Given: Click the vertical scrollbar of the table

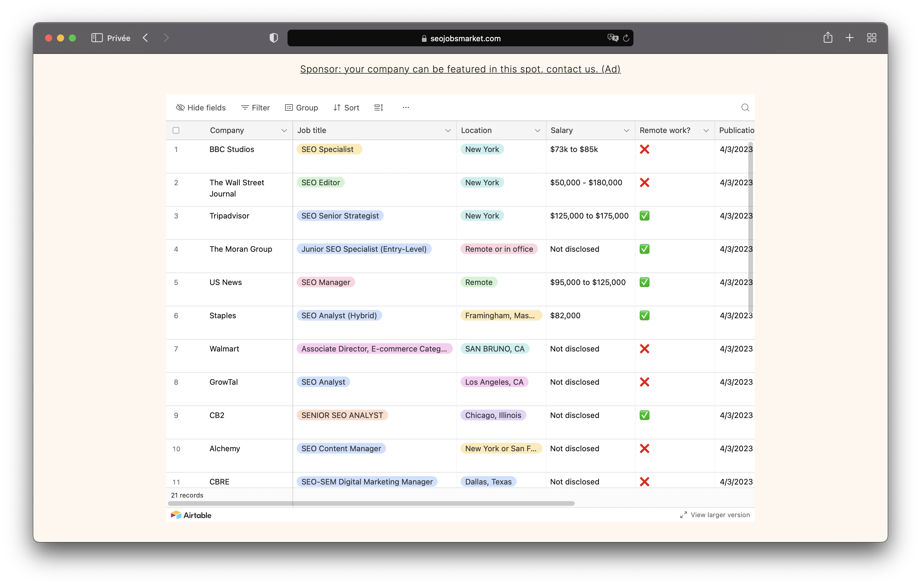Looking at the screenshot, I should click(x=750, y=228).
